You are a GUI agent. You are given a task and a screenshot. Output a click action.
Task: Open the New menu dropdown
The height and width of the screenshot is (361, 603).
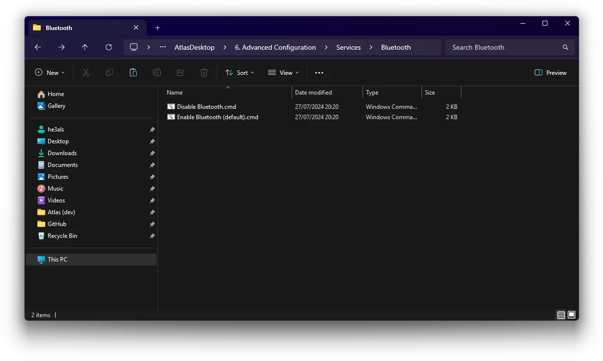[49, 72]
